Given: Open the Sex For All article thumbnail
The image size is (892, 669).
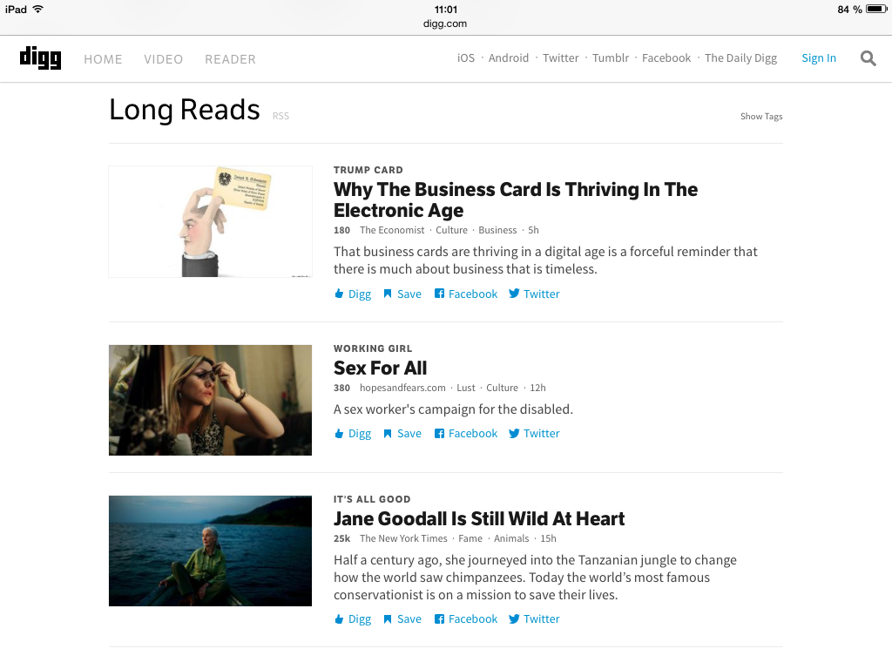Looking at the screenshot, I should pyautogui.click(x=211, y=400).
